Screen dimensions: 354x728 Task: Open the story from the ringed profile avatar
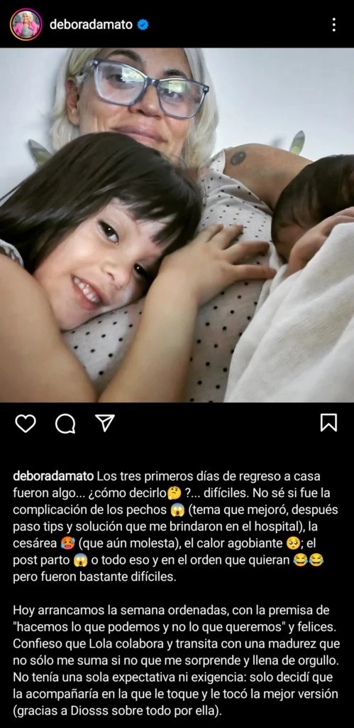pos(26,24)
